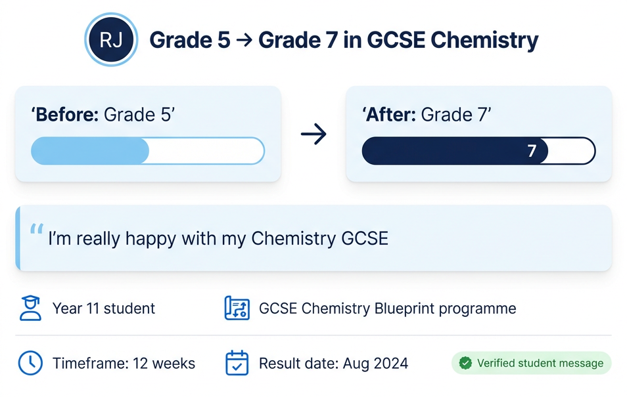Screen dimensions: 627x397
Task: Click the blueprint programme icon
Action: coord(237,308)
